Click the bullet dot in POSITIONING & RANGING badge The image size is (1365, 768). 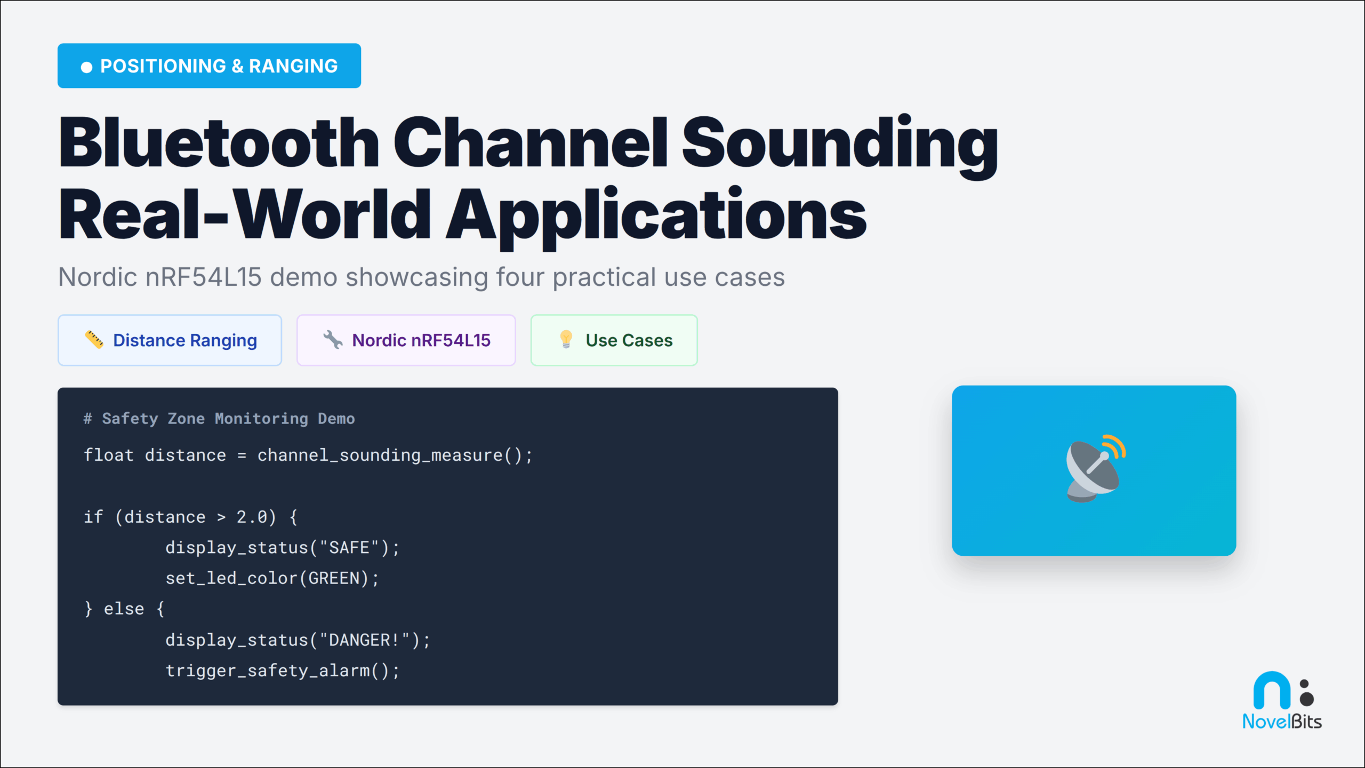tap(87, 66)
